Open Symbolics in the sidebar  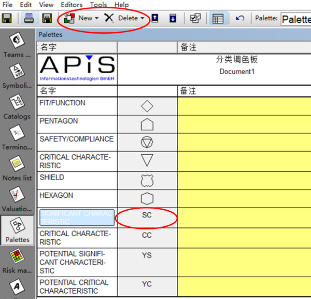point(17,76)
